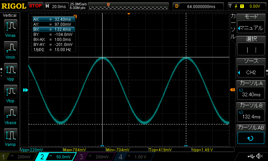Click the orange trigger position marker at top
This screenshot has width=268, height=161.
click(x=129, y=14)
